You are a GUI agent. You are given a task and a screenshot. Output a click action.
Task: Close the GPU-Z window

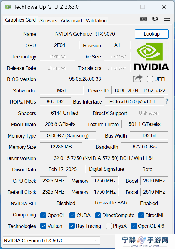[164, 7]
